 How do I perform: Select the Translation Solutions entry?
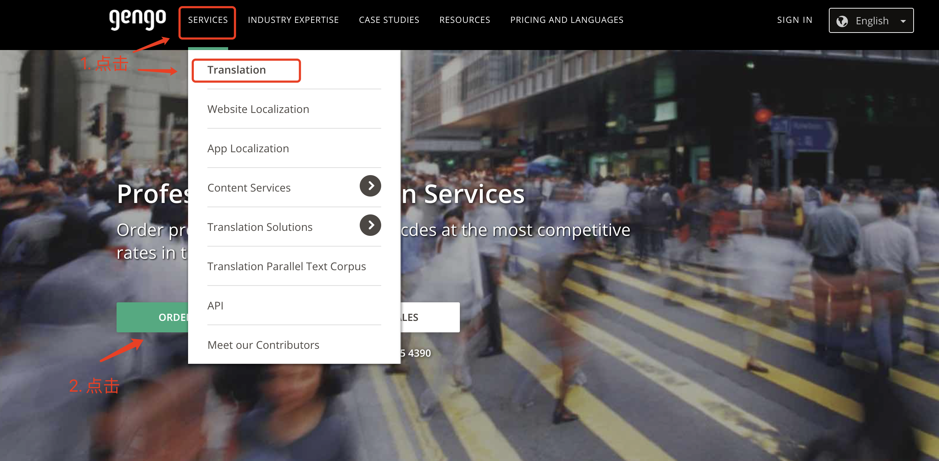click(x=260, y=227)
